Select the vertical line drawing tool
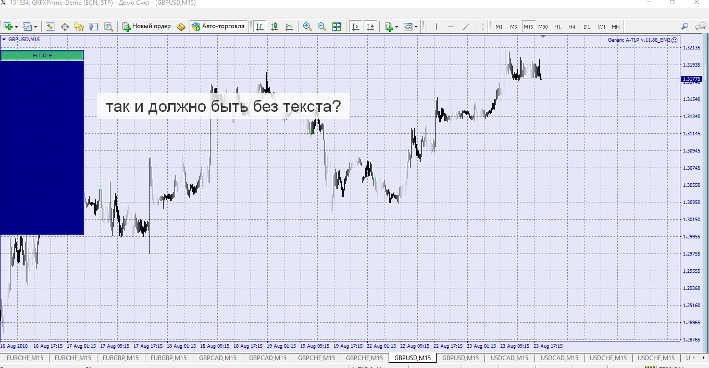709x368 pixels. pyautogui.click(x=436, y=26)
